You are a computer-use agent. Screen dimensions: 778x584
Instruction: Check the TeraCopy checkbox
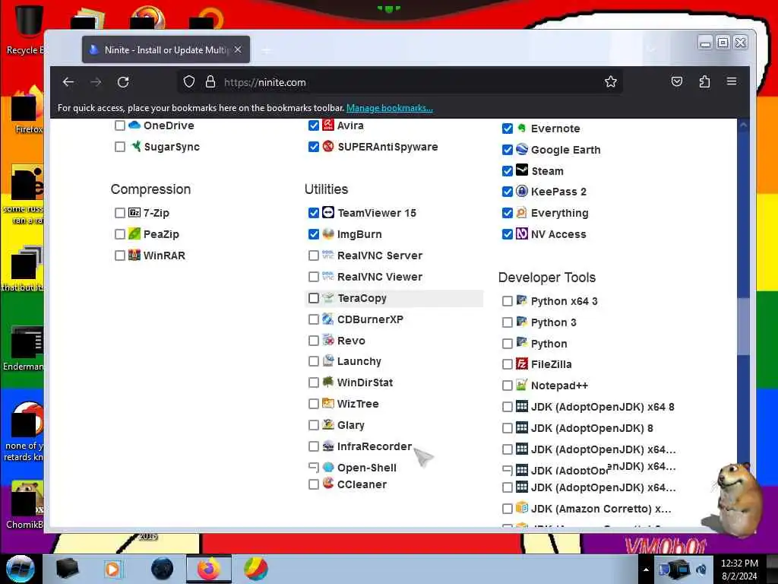pos(314,298)
